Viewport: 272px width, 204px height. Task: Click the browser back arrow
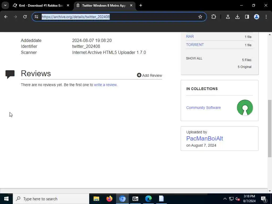[x=6, y=17]
